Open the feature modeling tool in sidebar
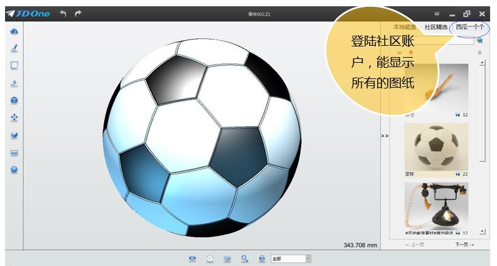Screen dimensions: 497x266 14,83
